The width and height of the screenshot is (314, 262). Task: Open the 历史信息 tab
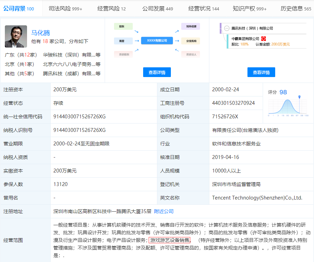point(296,9)
